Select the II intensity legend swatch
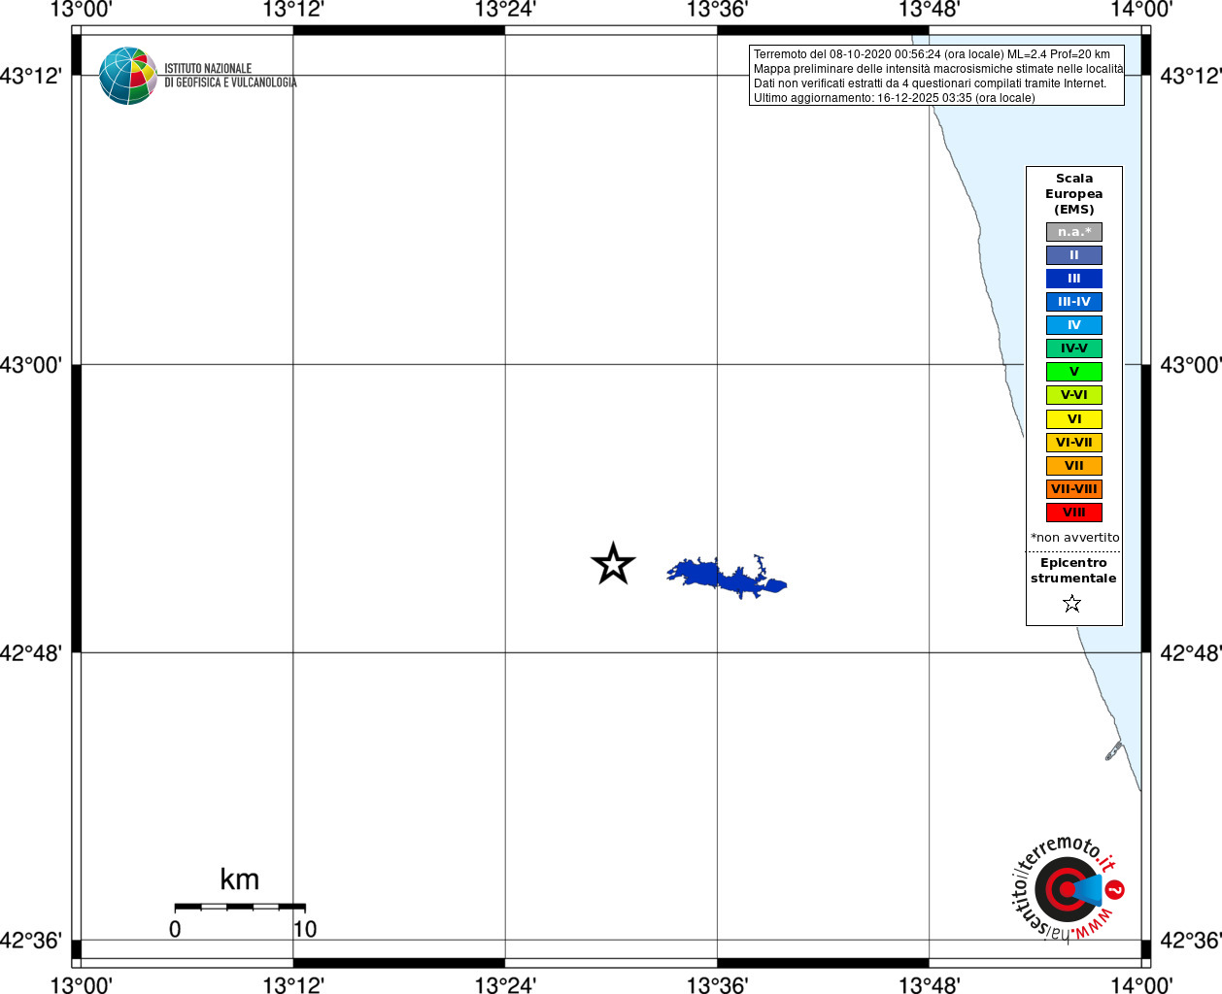 point(1074,255)
